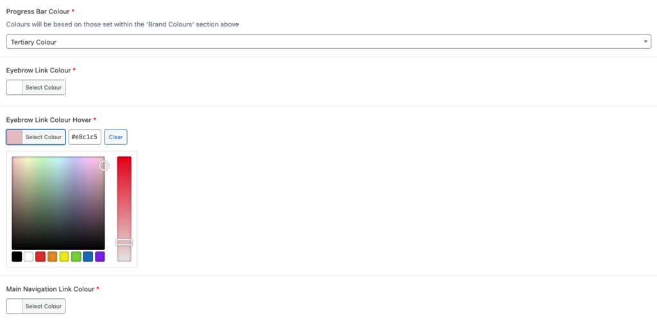Viewport: 657px width, 320px height.
Task: Click the handle on the vertical red slider
Action: click(124, 242)
